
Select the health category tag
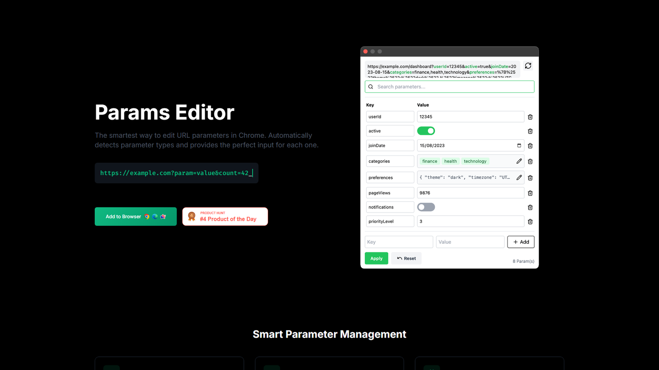coord(450,161)
